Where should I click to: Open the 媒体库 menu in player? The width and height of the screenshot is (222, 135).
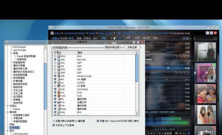point(146,38)
